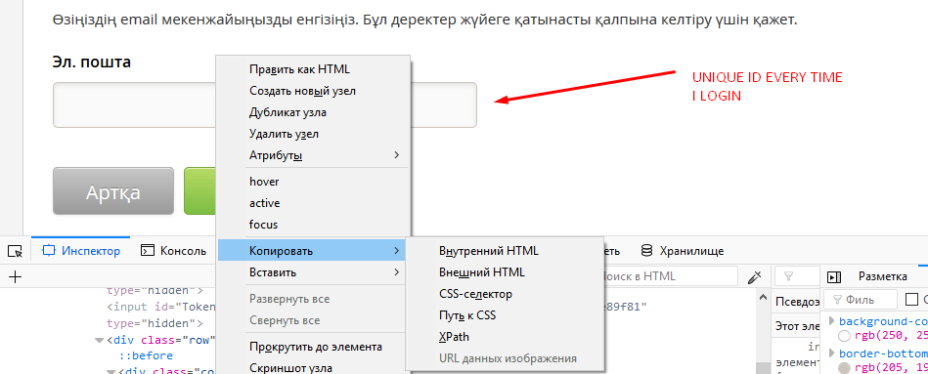The width and height of the screenshot is (928, 374).
Task: Expand the border-bottom rule triangle
Action: click(x=832, y=353)
